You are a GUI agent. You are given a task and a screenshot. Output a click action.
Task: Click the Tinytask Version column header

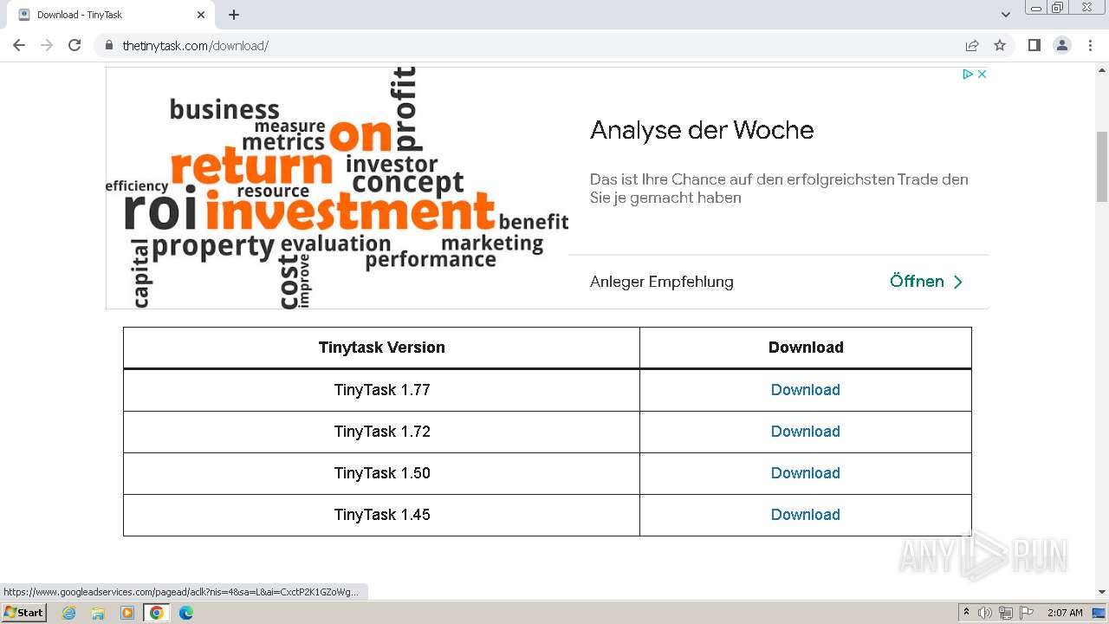coord(382,348)
